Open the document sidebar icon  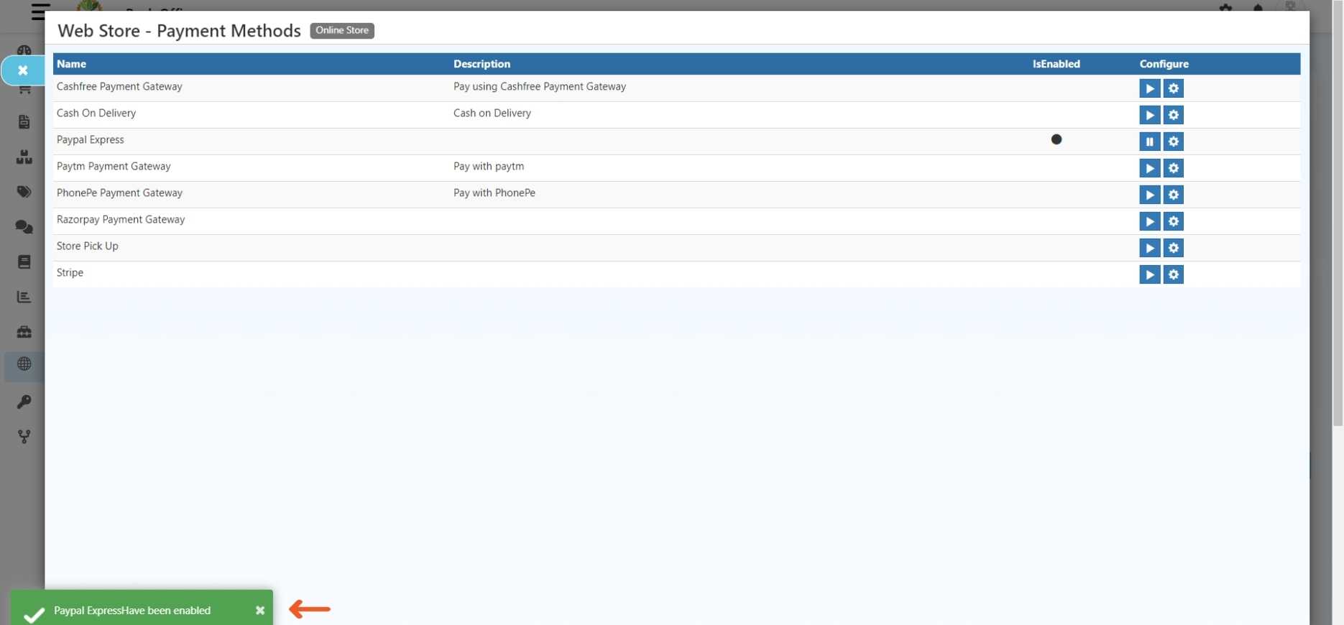24,121
